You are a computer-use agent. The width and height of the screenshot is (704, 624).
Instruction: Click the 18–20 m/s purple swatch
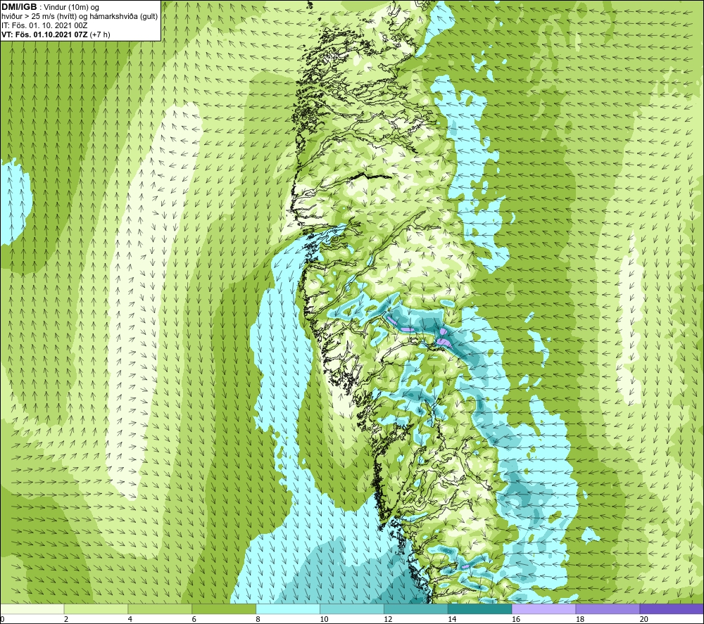click(608, 609)
